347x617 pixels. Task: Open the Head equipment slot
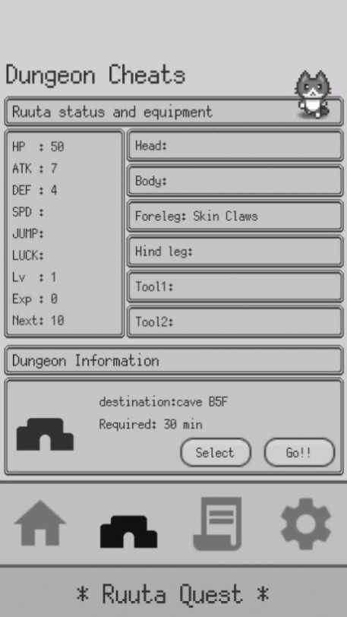(235, 146)
